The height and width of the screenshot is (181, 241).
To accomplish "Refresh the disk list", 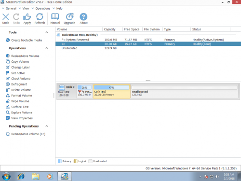I will tap(40, 17).
